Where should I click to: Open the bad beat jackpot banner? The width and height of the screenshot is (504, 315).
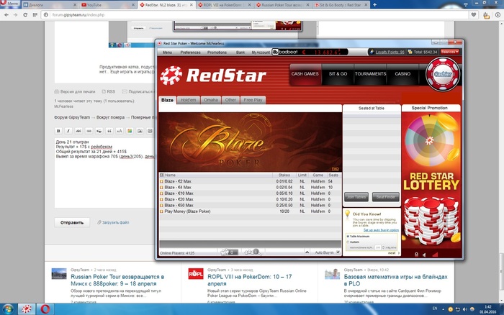(310, 52)
